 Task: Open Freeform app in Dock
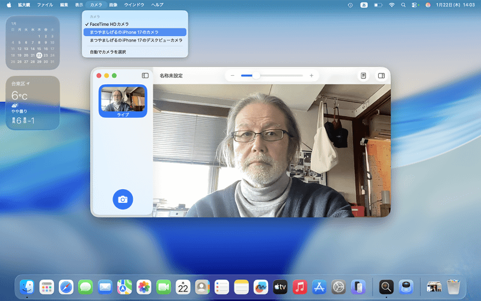[x=261, y=287]
